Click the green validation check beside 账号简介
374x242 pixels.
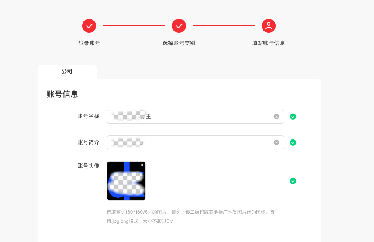pos(293,142)
